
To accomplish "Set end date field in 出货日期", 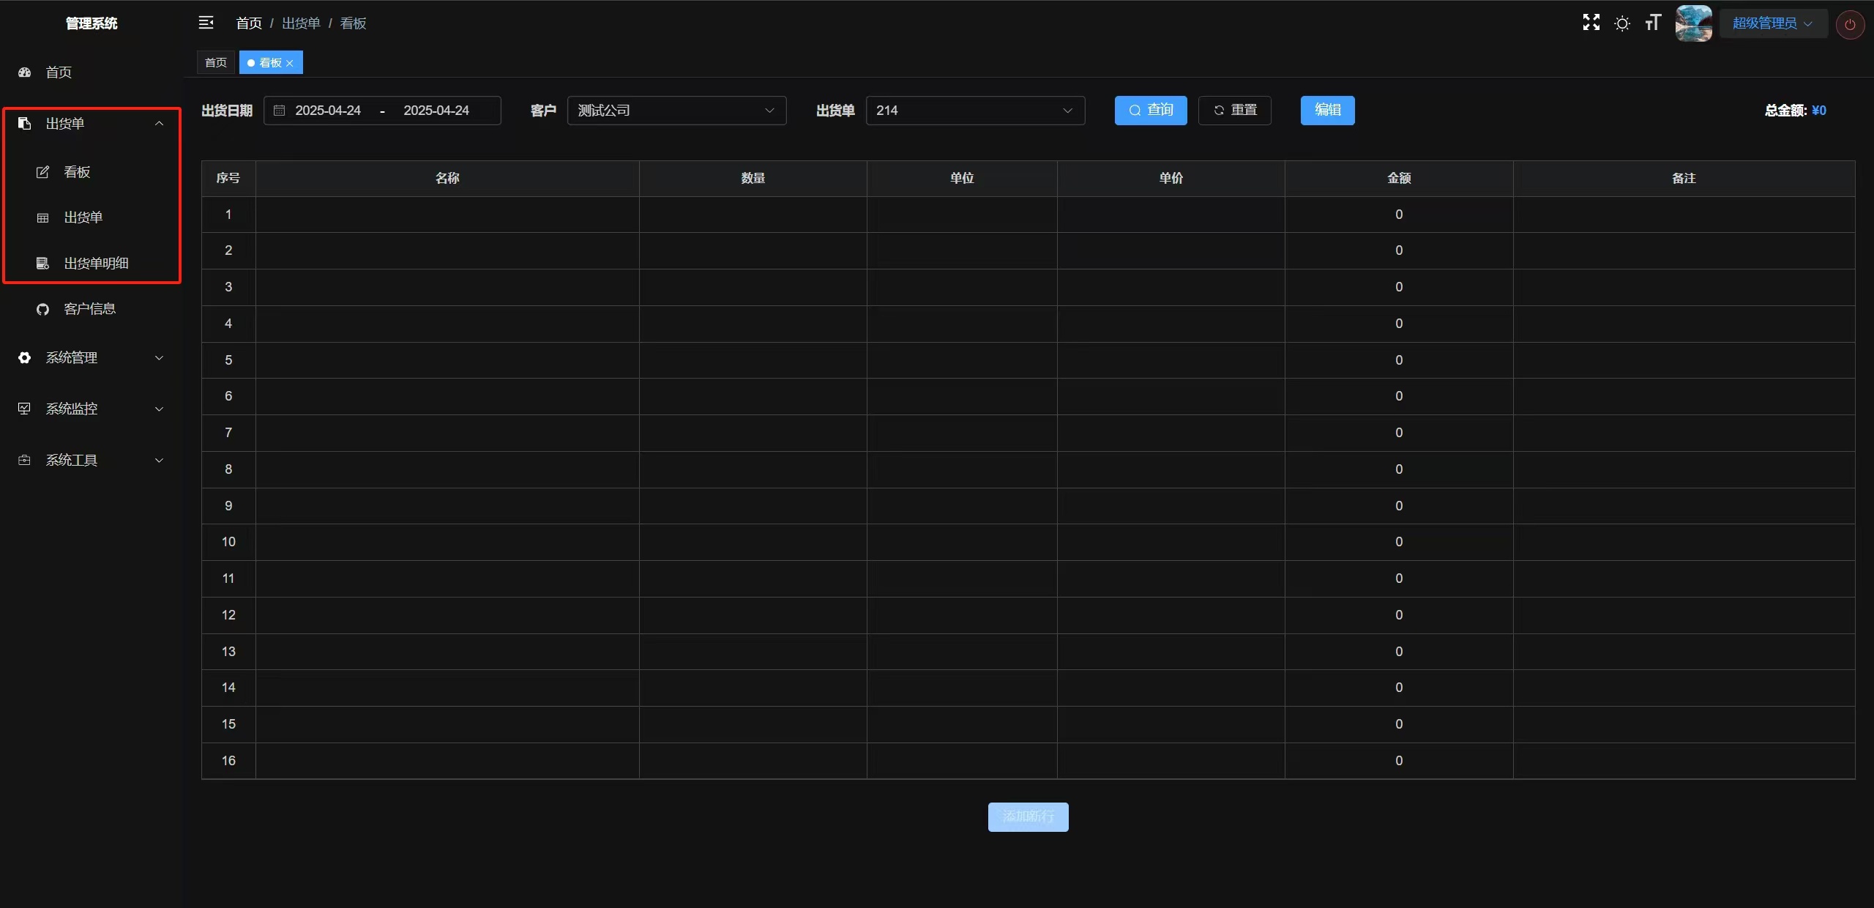I will click(x=436, y=111).
